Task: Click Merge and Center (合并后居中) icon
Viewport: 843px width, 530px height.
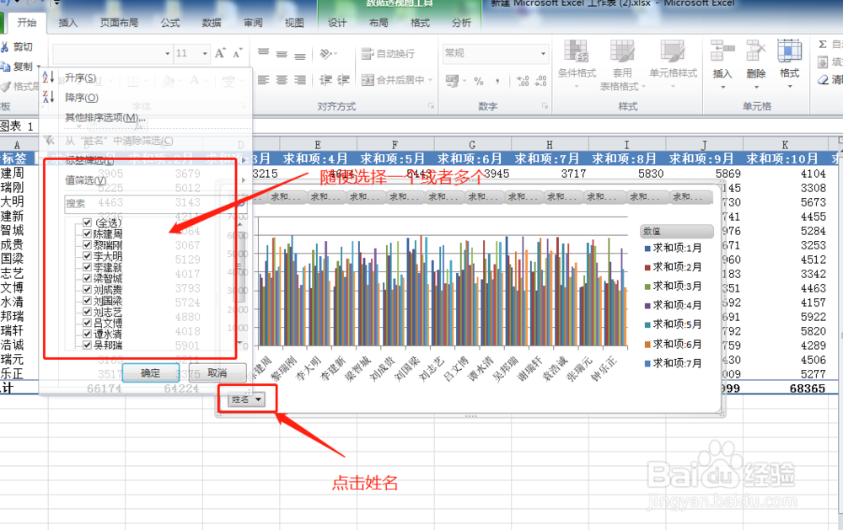Action: click(x=368, y=80)
